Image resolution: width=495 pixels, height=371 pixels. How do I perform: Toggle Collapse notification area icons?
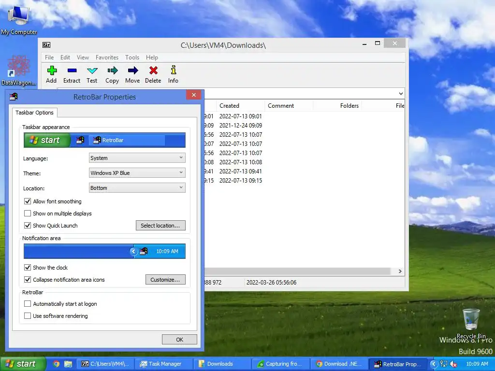28,280
